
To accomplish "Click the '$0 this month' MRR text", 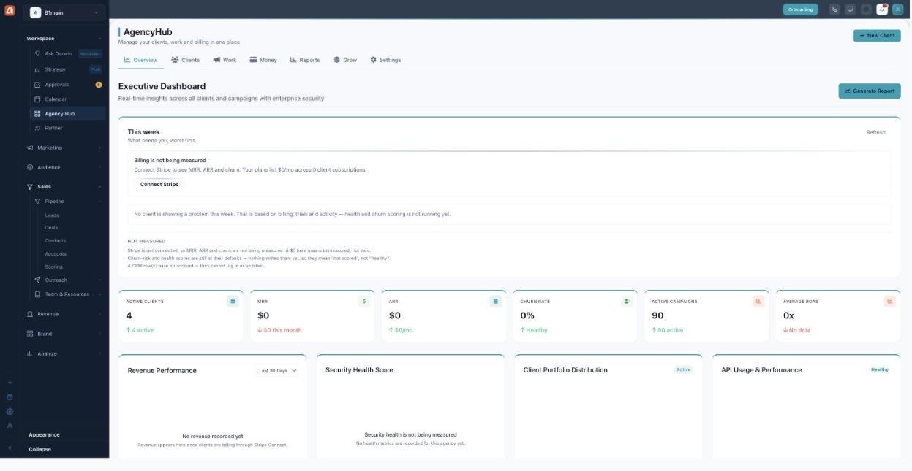I will click(x=279, y=330).
